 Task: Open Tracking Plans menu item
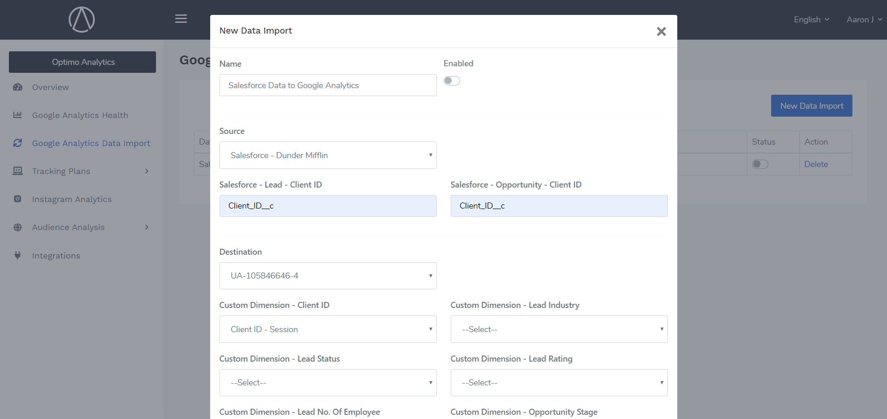click(x=61, y=171)
